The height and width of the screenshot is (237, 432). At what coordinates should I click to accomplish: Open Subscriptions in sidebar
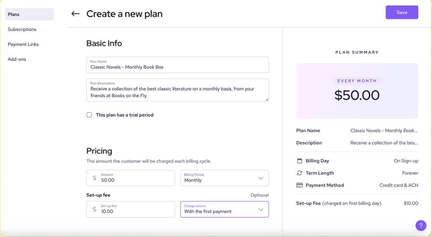point(22,29)
